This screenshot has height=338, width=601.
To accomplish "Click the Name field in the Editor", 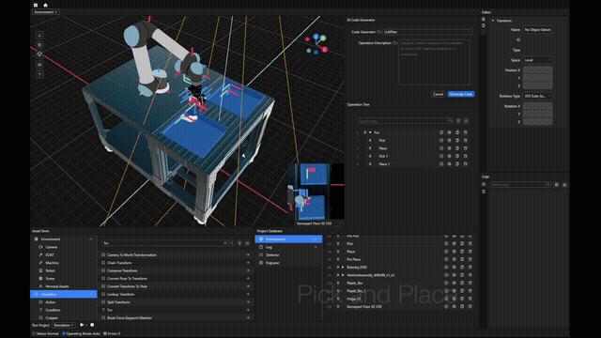I will click(x=537, y=29).
